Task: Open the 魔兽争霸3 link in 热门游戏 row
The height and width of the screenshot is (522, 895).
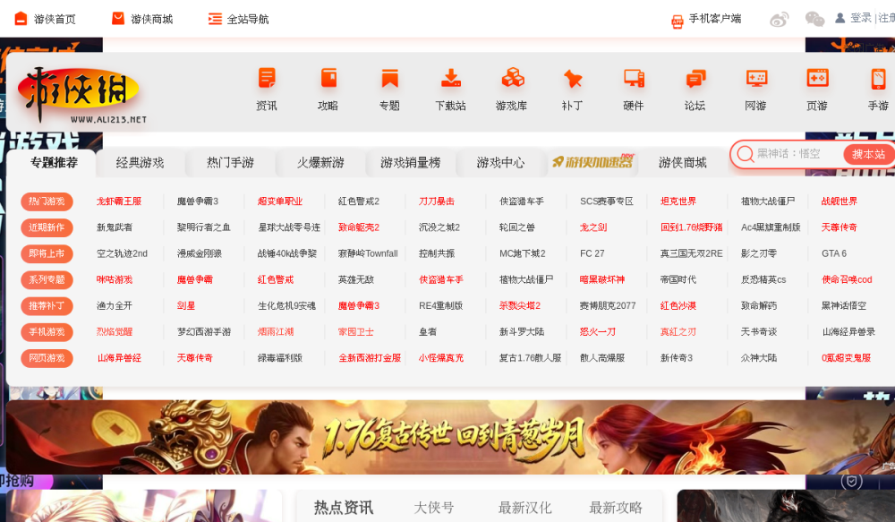Action: (198, 201)
